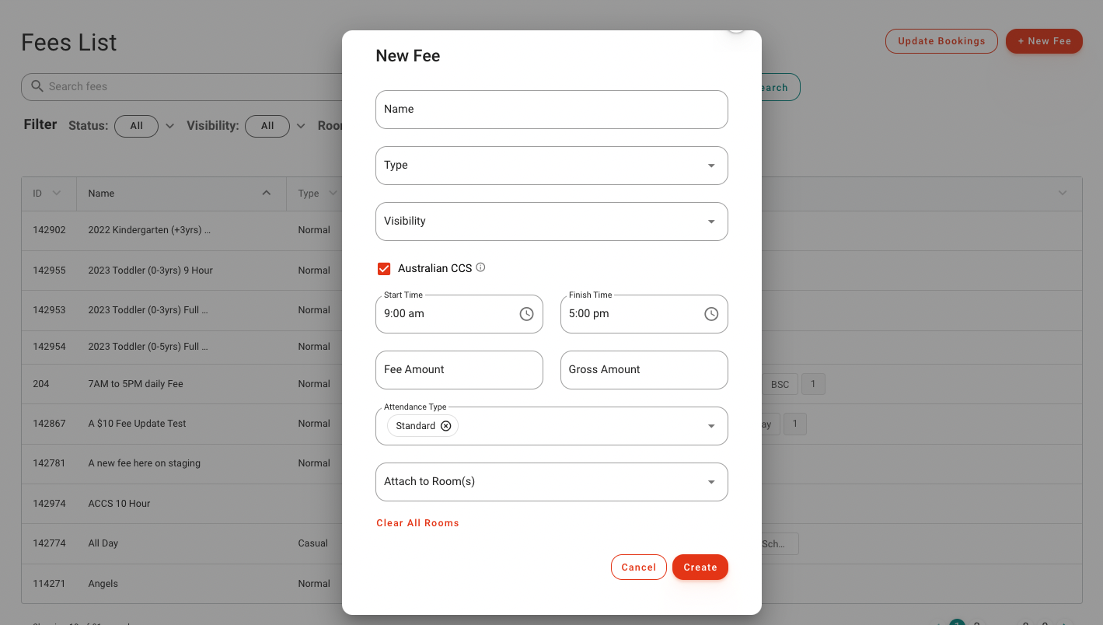Focus the Name input field
Screen dimensions: 1103x625
(x=551, y=110)
